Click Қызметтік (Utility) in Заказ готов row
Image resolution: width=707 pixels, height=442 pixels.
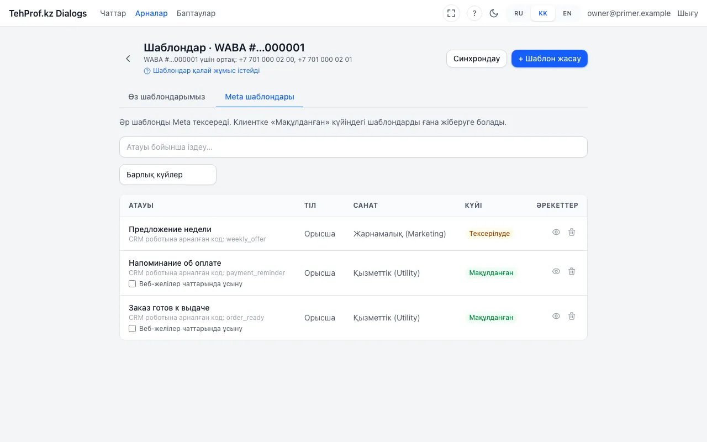pos(387,318)
